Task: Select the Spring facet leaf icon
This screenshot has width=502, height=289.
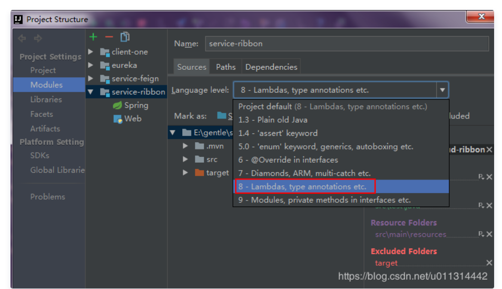Action: pyautogui.click(x=117, y=105)
